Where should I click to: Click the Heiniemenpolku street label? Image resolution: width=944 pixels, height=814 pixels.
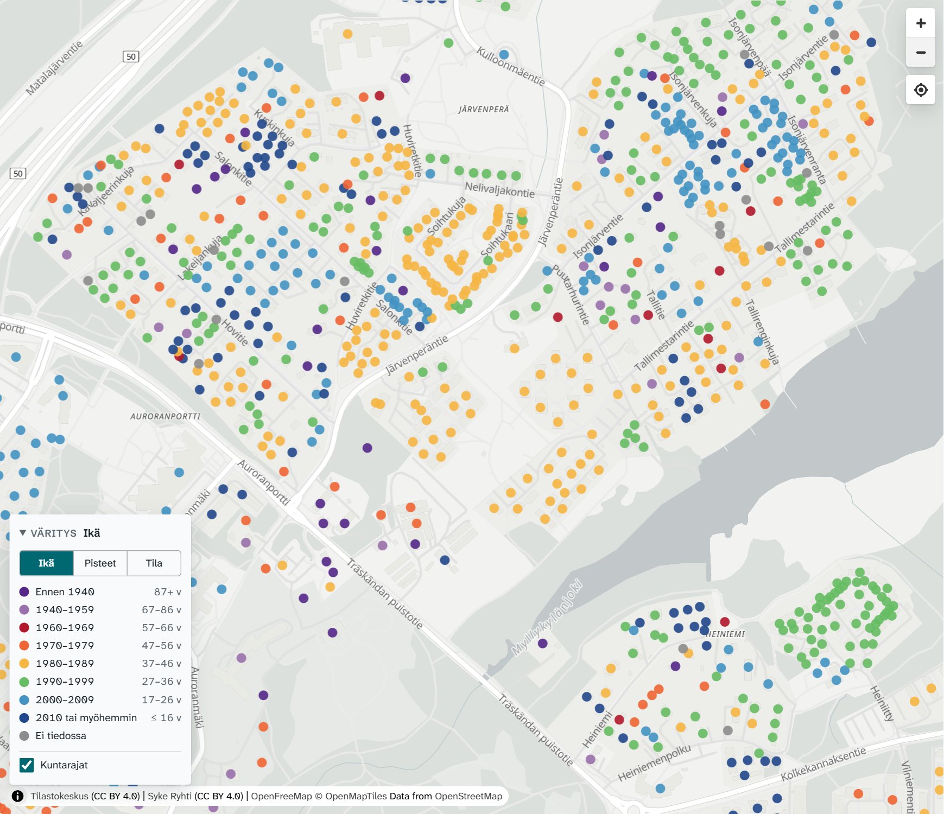click(x=654, y=762)
